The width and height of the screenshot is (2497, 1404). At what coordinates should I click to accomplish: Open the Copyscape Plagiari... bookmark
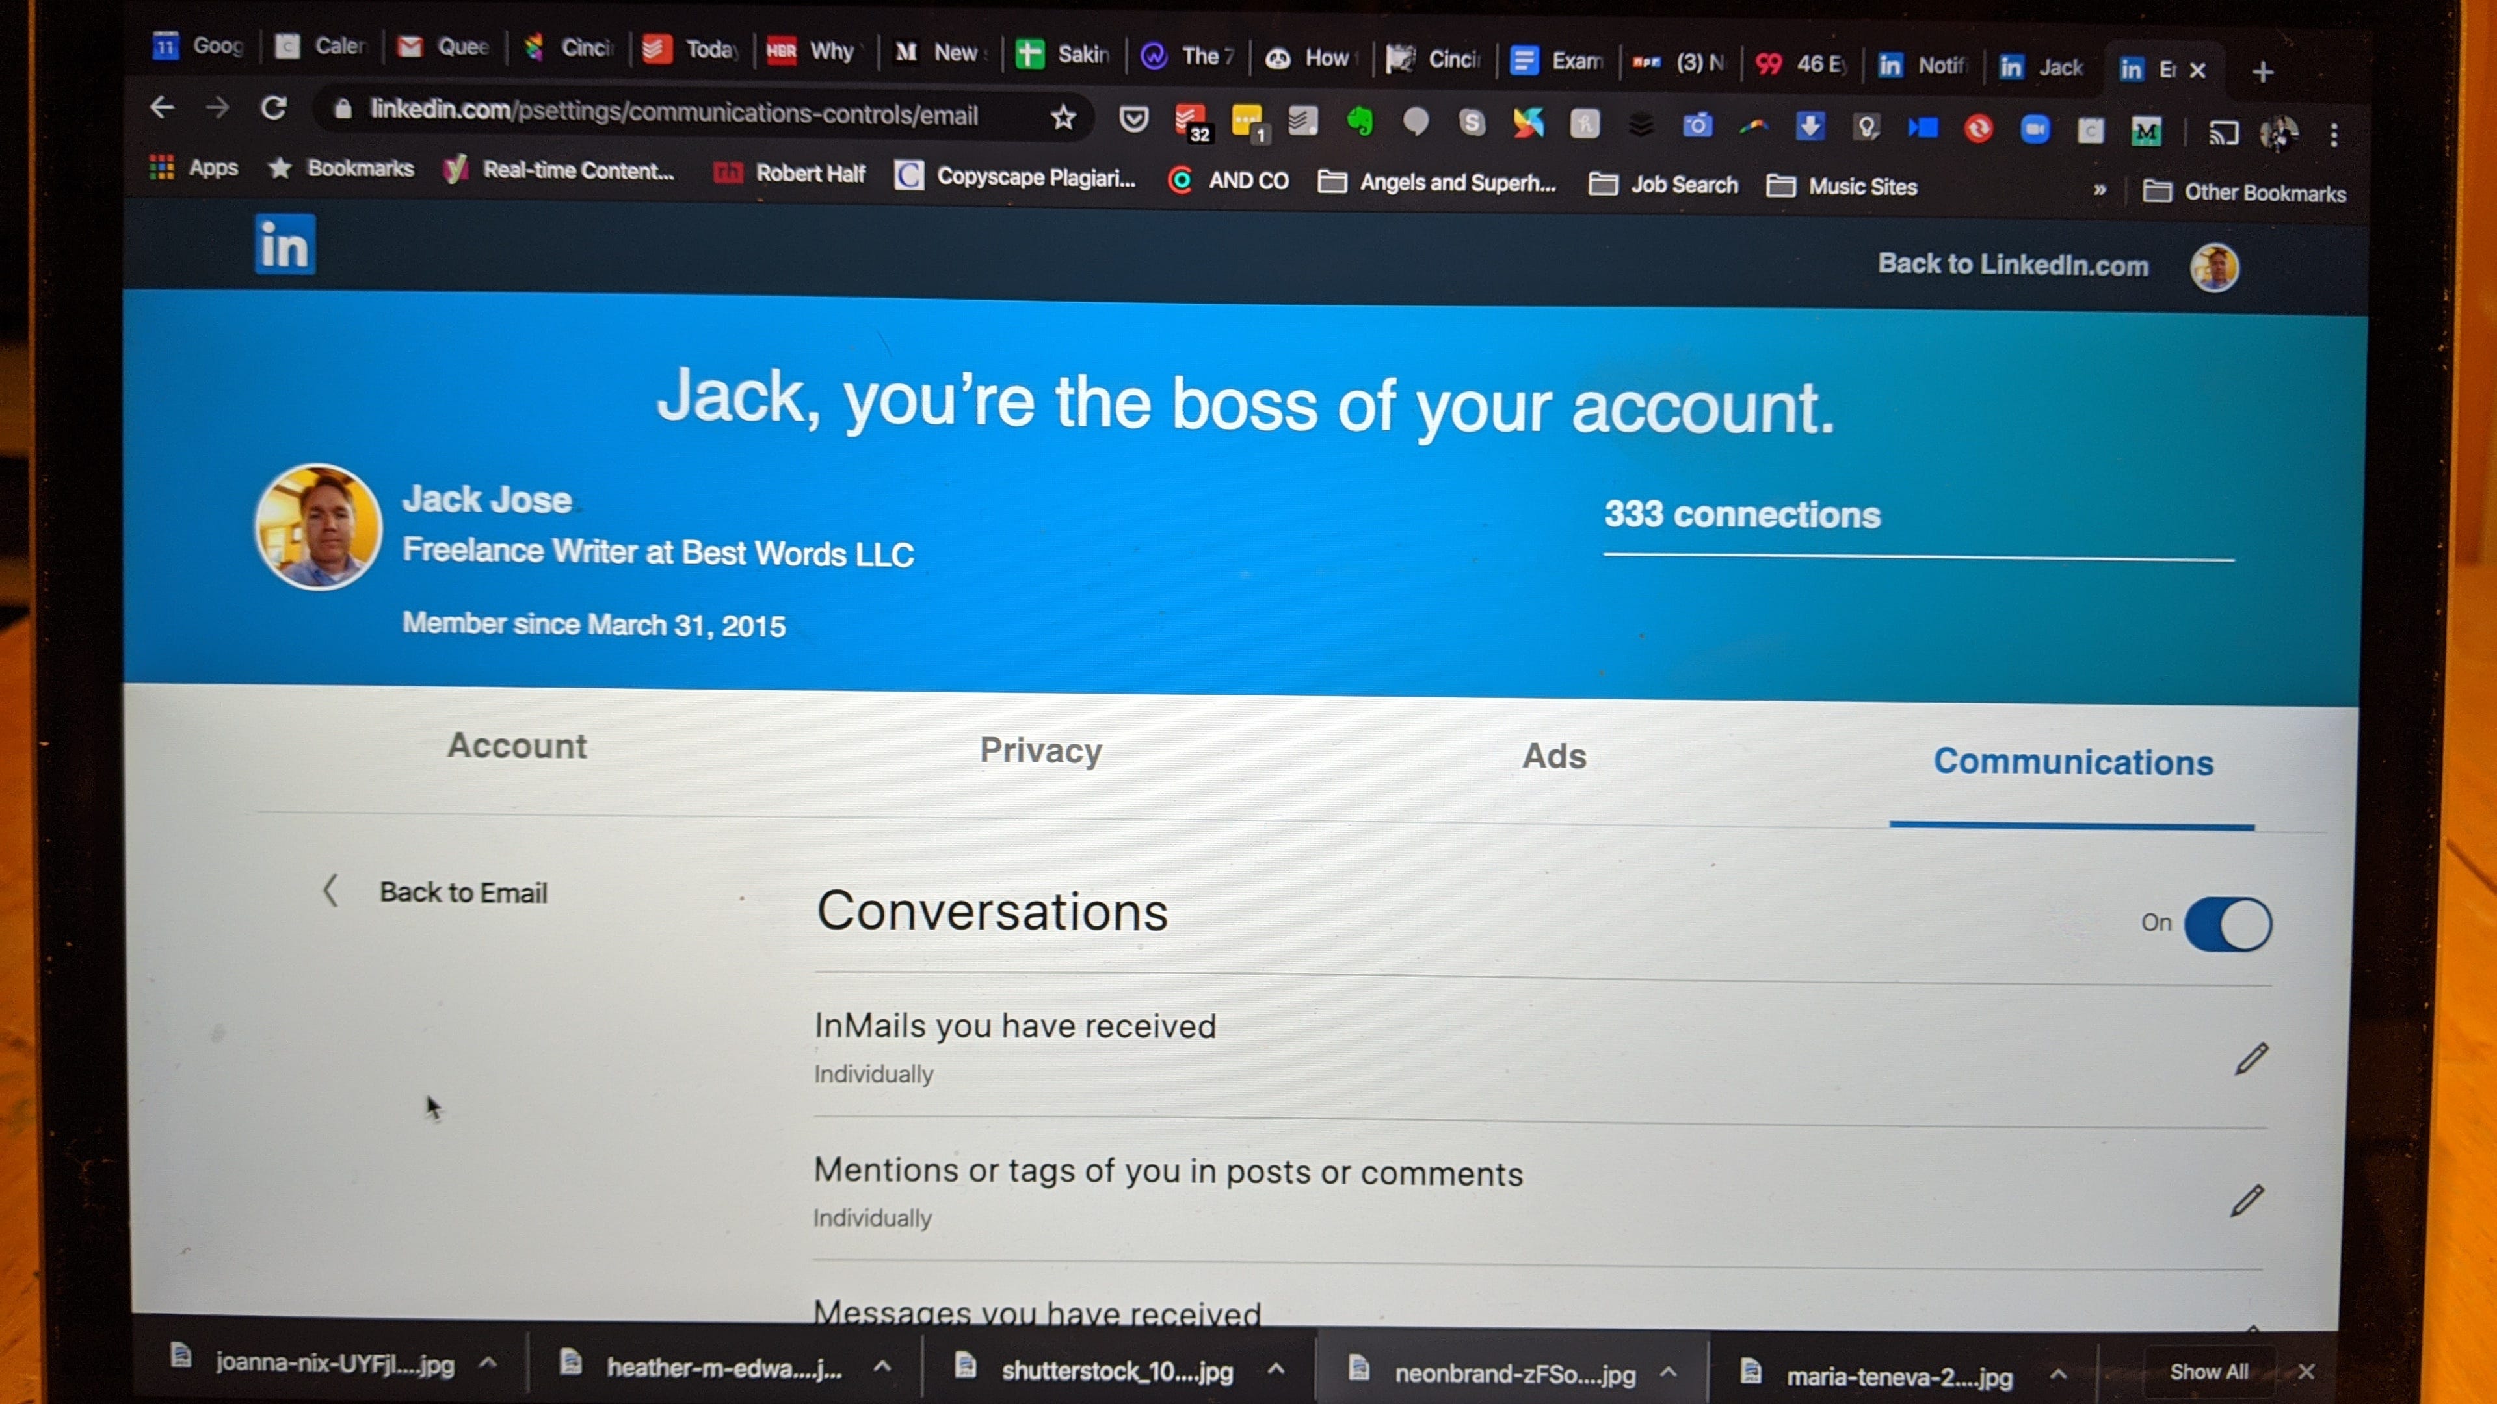[1015, 176]
